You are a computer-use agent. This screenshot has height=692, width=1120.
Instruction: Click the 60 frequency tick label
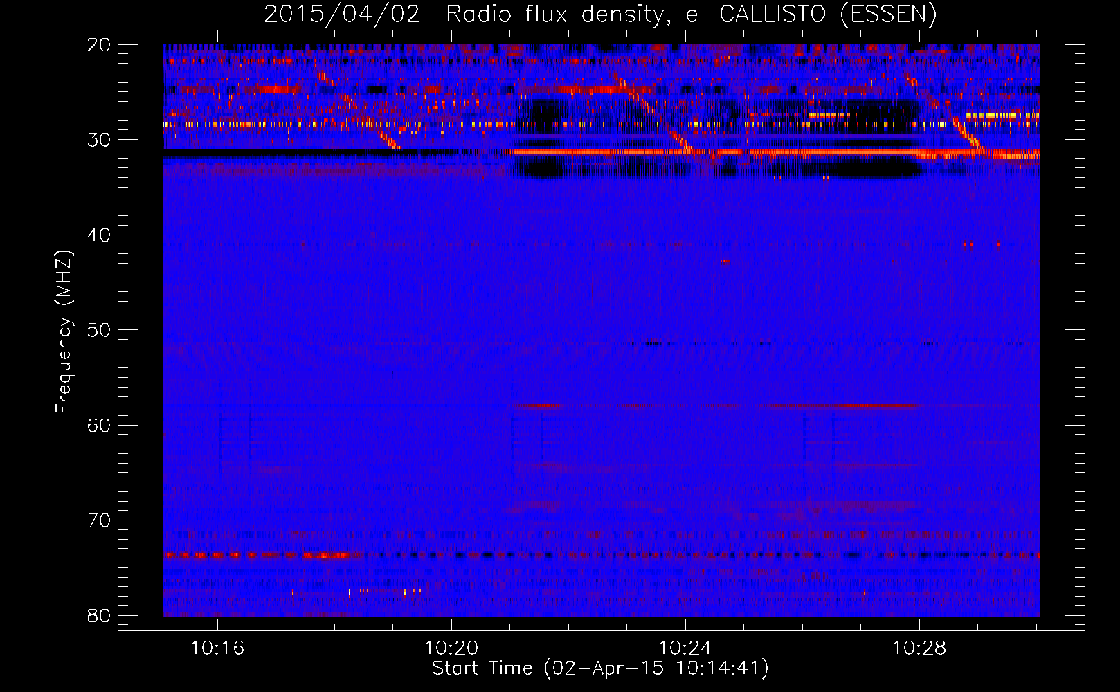tap(99, 426)
